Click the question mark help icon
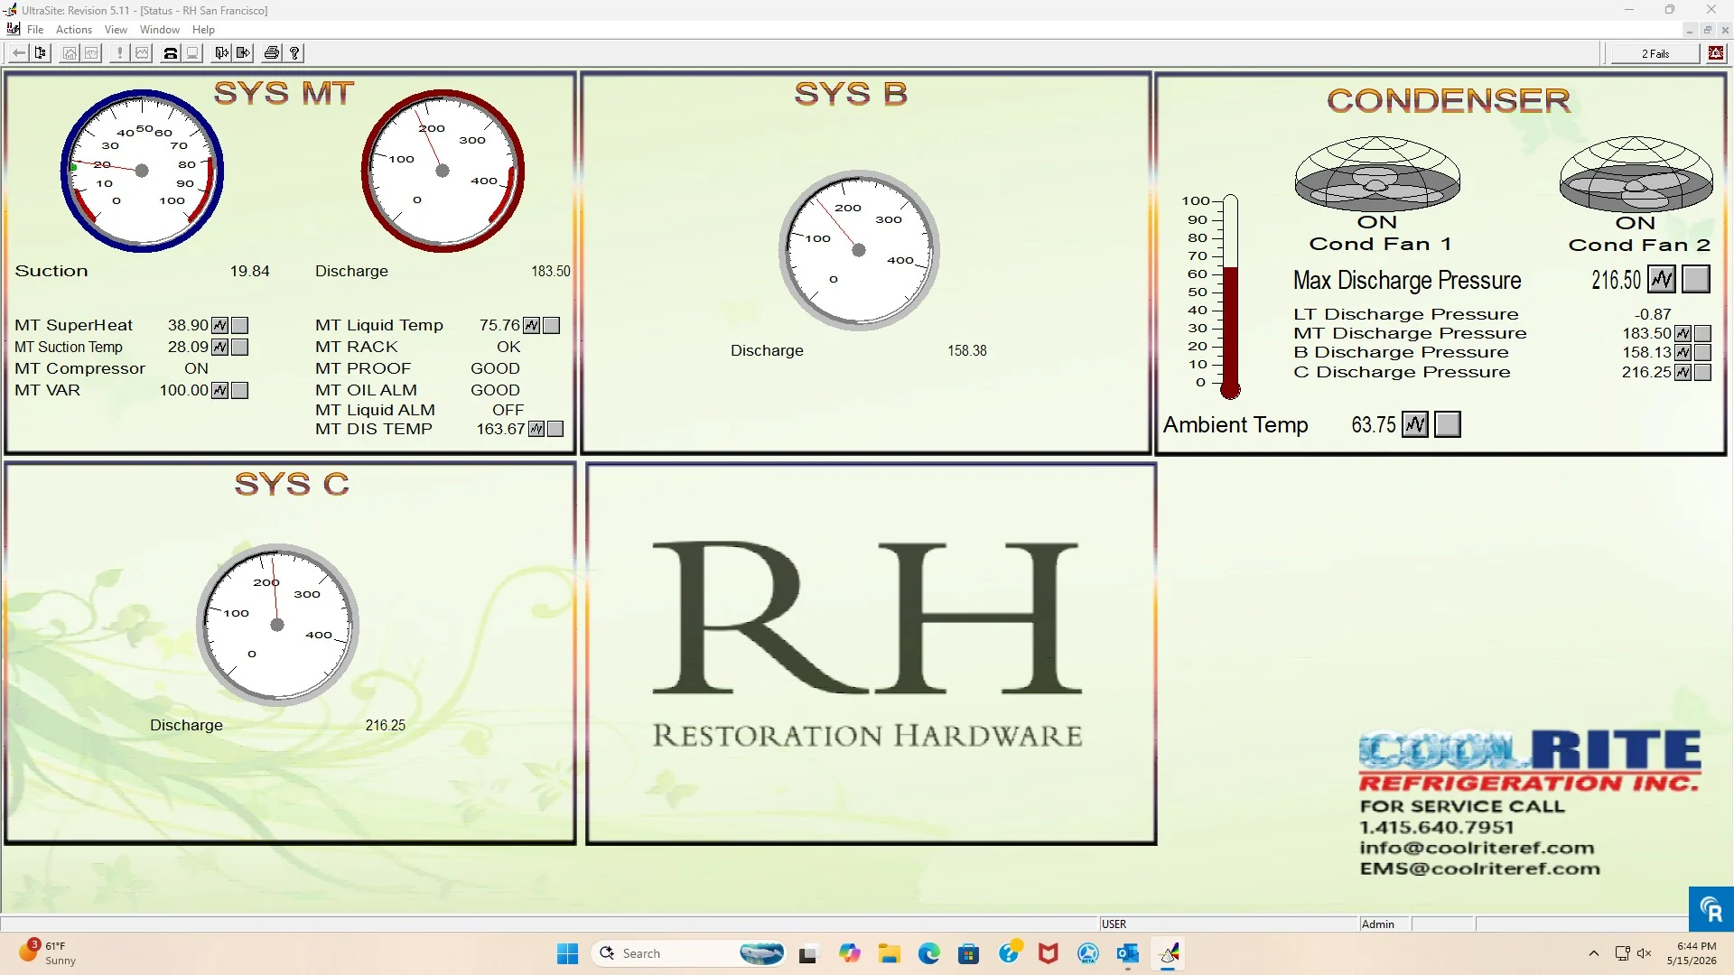 click(x=294, y=53)
